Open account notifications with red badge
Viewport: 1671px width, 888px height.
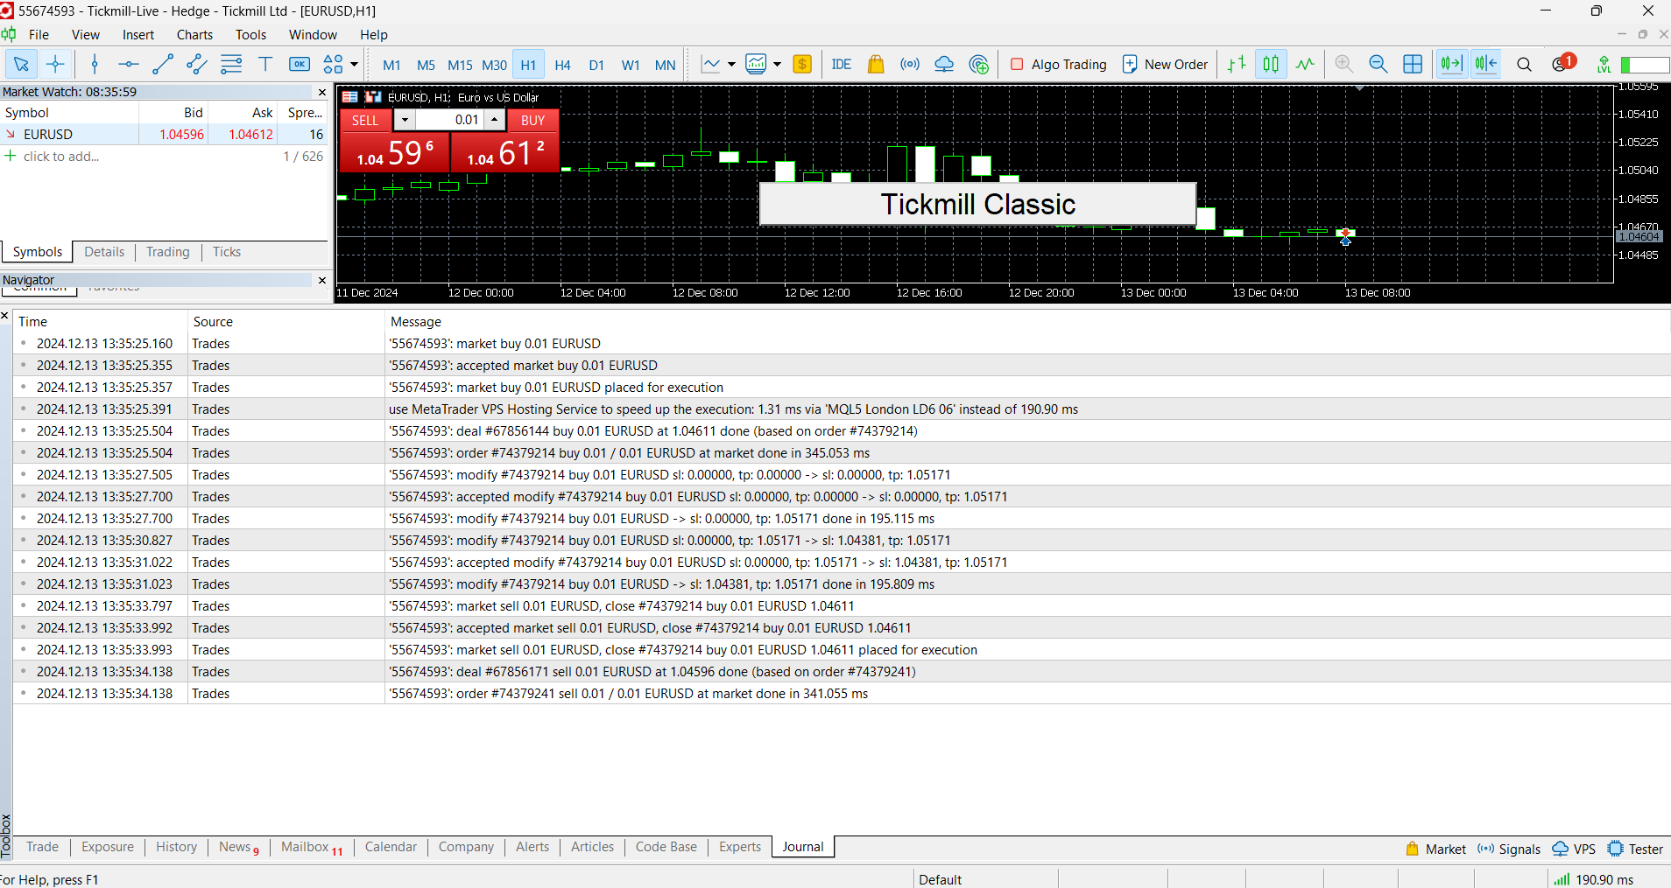[x=1563, y=63]
